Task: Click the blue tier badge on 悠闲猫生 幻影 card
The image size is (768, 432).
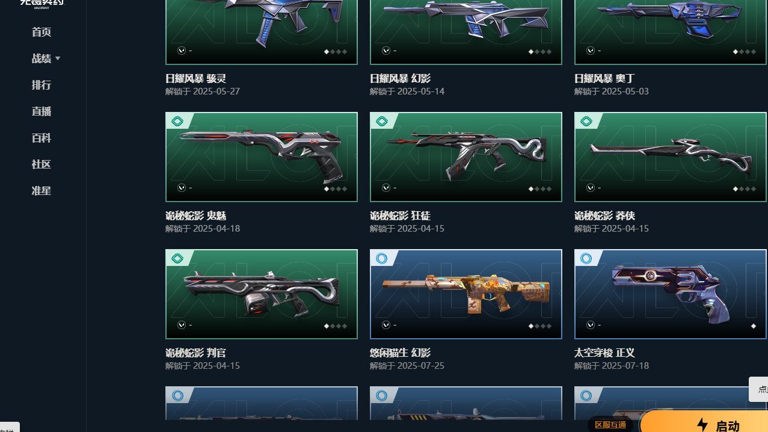Action: [x=382, y=259]
